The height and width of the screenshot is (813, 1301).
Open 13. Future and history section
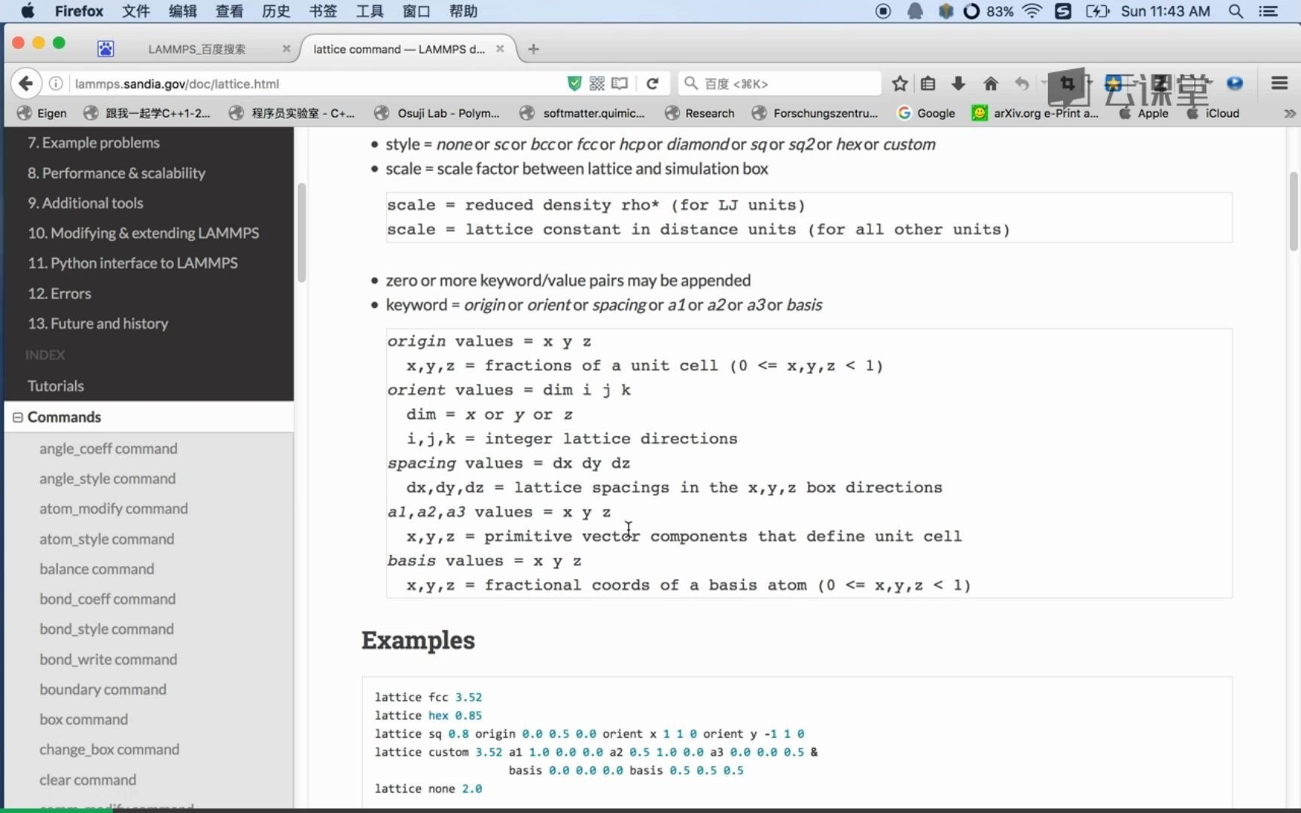click(x=98, y=324)
